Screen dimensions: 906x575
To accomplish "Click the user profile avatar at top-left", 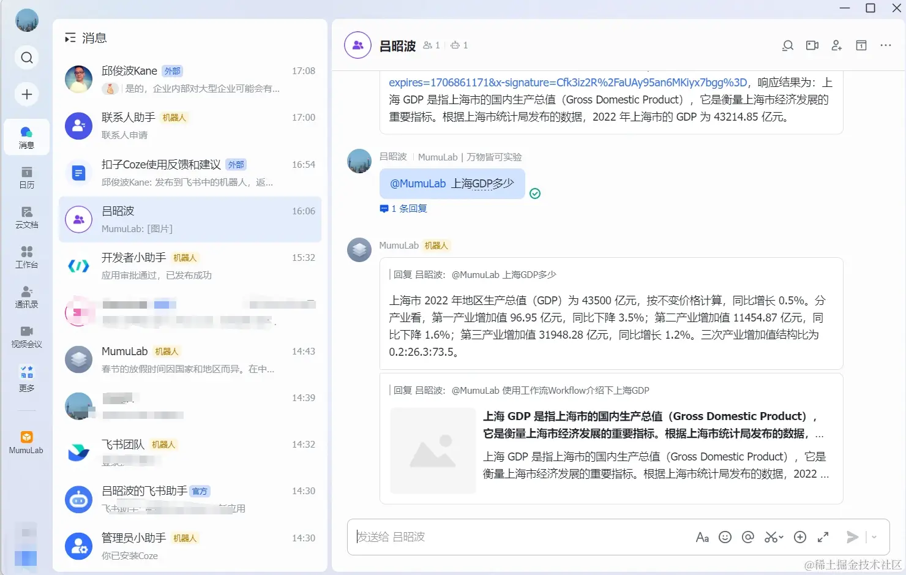I will tap(27, 20).
